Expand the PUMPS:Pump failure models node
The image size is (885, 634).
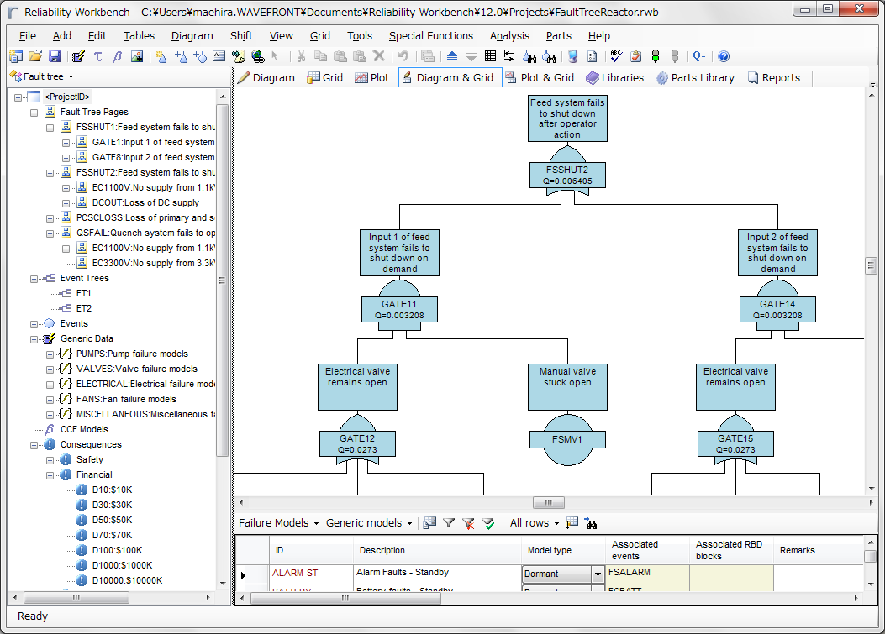pyautogui.click(x=50, y=355)
